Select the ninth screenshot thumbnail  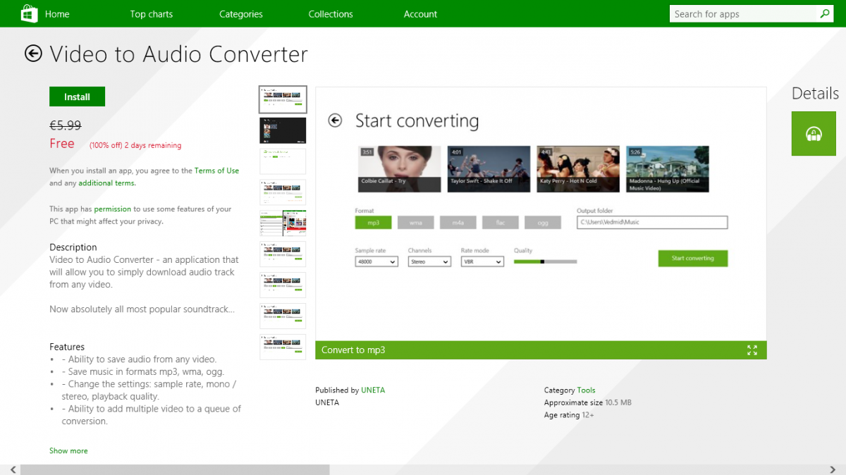click(283, 347)
